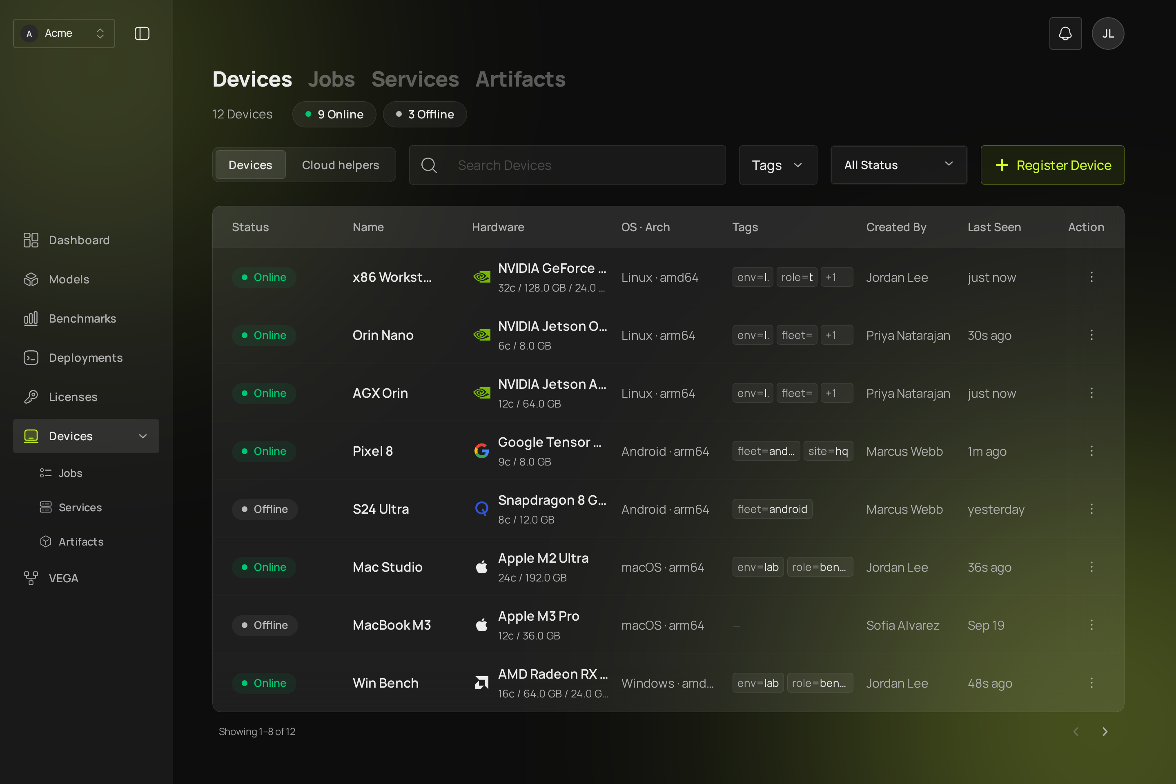Expand +1 tags on x86 Workstation row
The width and height of the screenshot is (1176, 784).
tap(837, 277)
